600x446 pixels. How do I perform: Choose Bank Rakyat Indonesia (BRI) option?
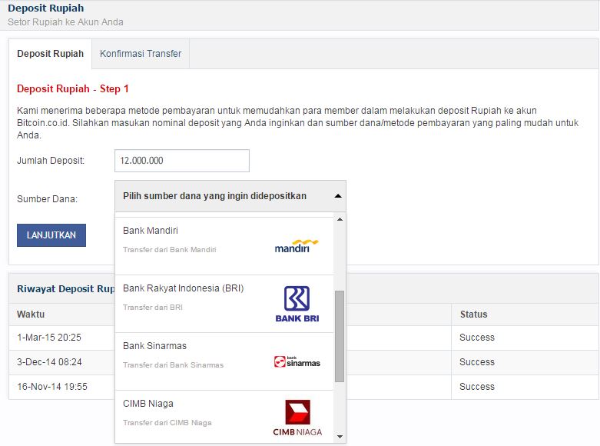click(x=224, y=304)
